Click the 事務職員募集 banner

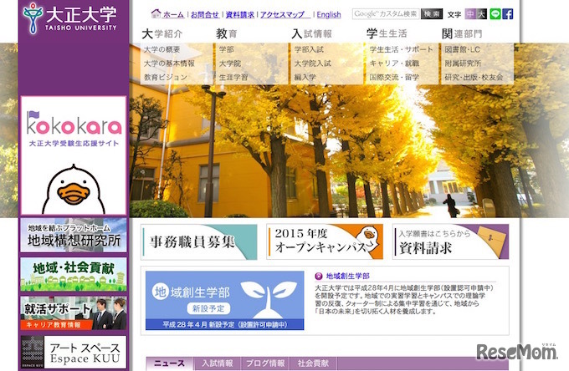pyautogui.click(x=199, y=241)
